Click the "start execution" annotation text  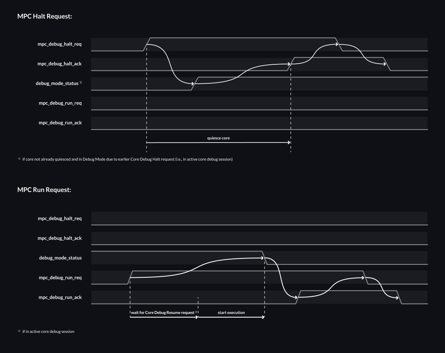coord(231,313)
